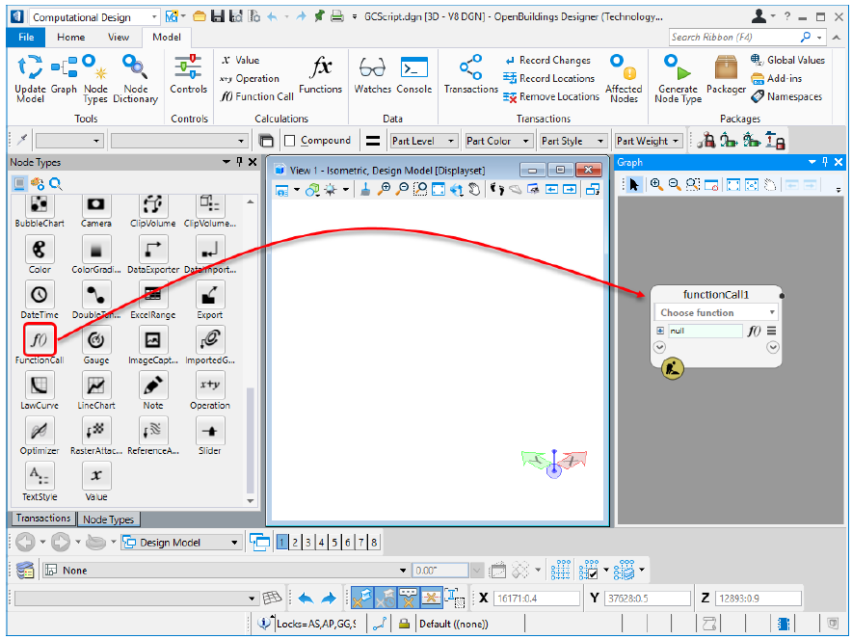Open the Watches panel
The width and height of the screenshot is (852, 639).
point(372,75)
